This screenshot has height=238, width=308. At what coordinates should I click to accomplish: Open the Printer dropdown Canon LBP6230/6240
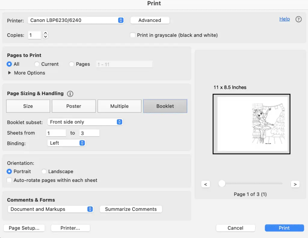(x=76, y=20)
